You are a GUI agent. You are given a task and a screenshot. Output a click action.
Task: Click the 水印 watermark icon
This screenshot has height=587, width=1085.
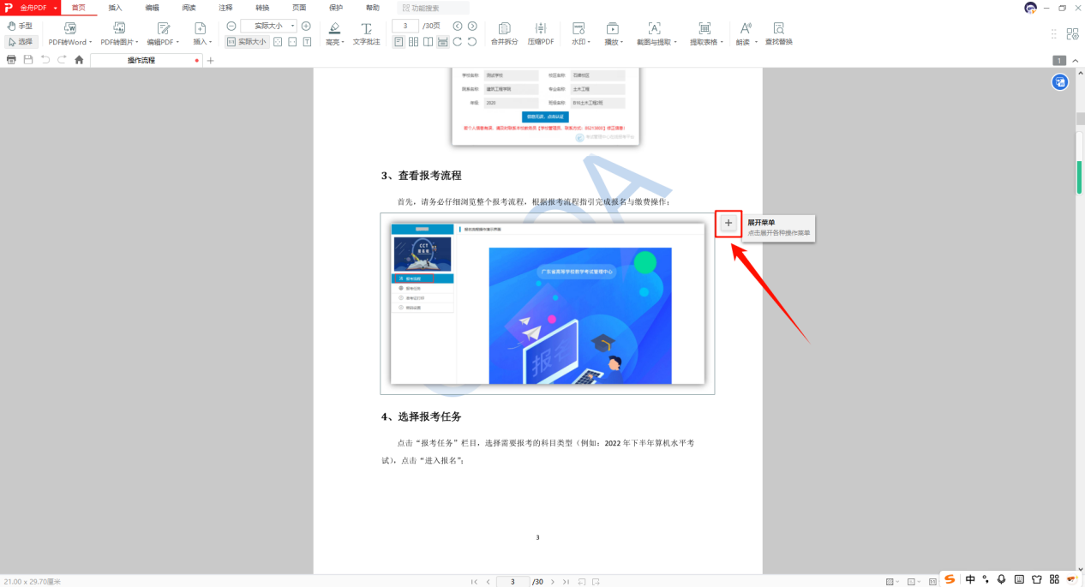coord(577,28)
